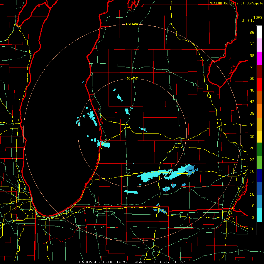264x264 pixels.
Task: Click the 54 value on the legend
Action: point(252,67)
